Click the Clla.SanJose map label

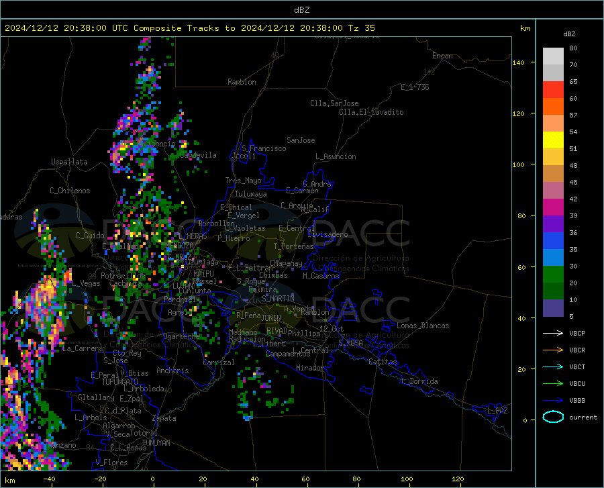(x=334, y=103)
